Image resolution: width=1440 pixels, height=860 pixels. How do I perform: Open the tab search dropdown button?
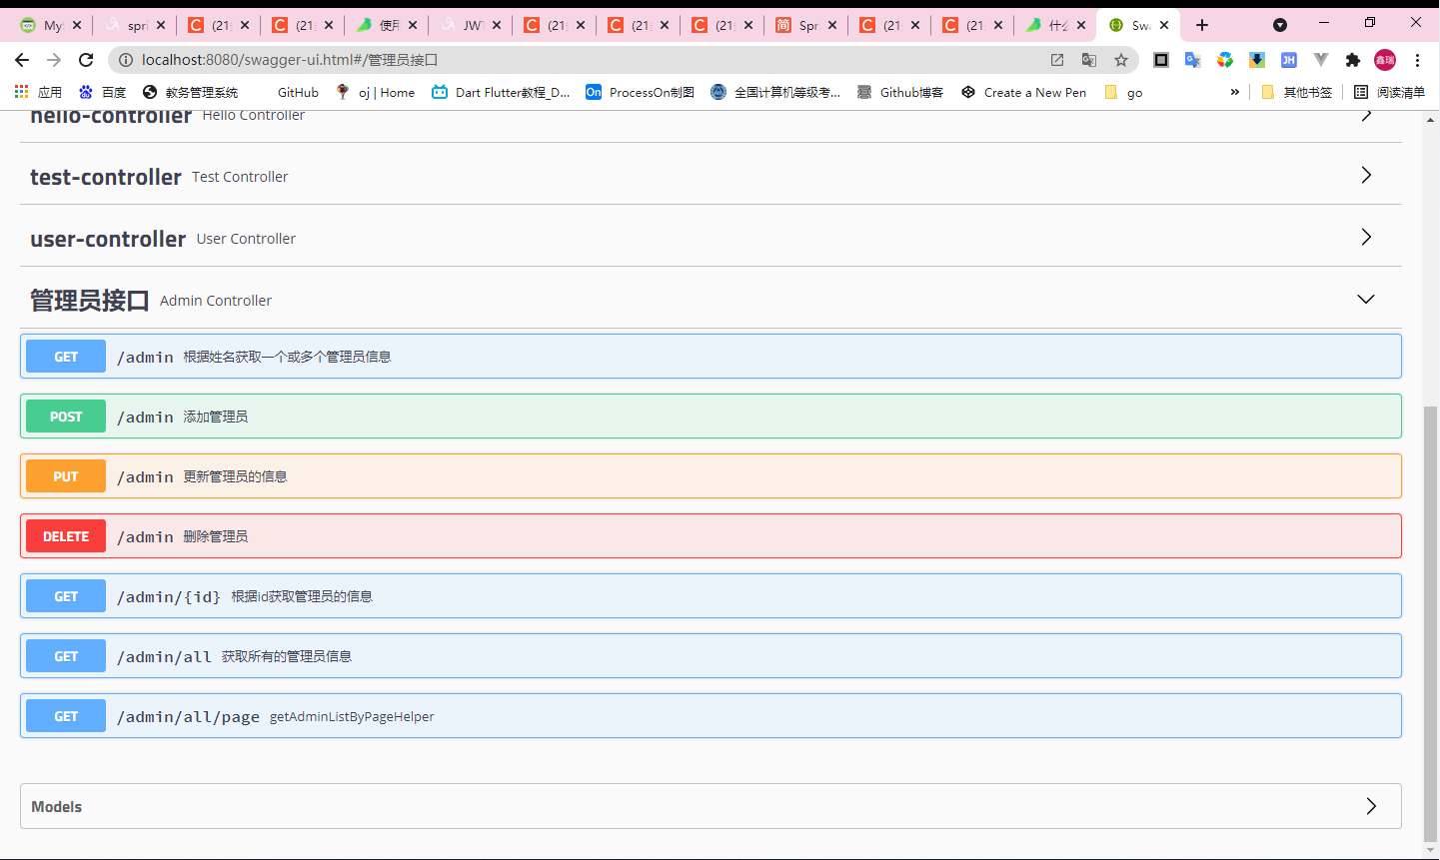1280,25
